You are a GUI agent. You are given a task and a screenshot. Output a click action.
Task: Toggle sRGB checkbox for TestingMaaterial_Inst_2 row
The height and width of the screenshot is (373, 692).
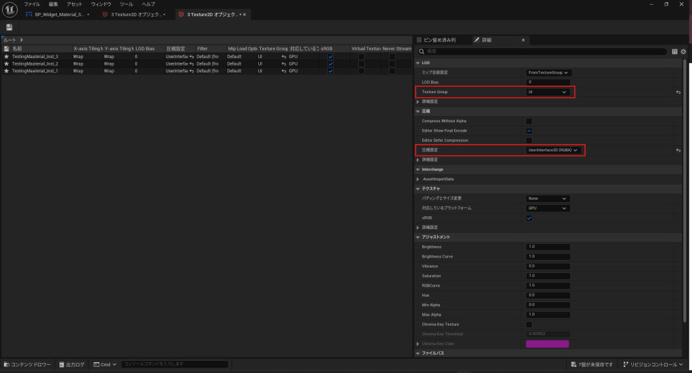pyautogui.click(x=330, y=64)
